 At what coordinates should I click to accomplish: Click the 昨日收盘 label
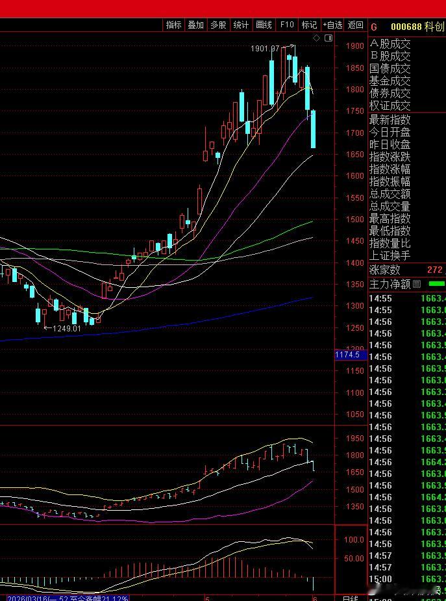coord(390,144)
